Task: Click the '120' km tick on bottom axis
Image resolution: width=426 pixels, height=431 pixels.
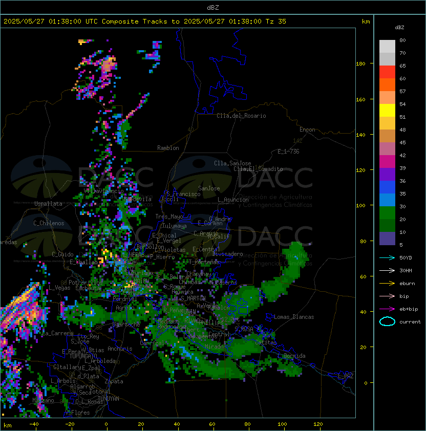Action: tap(317, 424)
